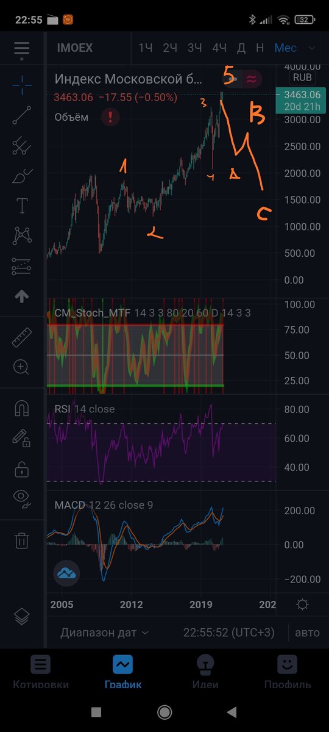Expand the timeframe dropdown chevron next to Мес
Viewport: 329px width, 732px height.
click(x=312, y=48)
